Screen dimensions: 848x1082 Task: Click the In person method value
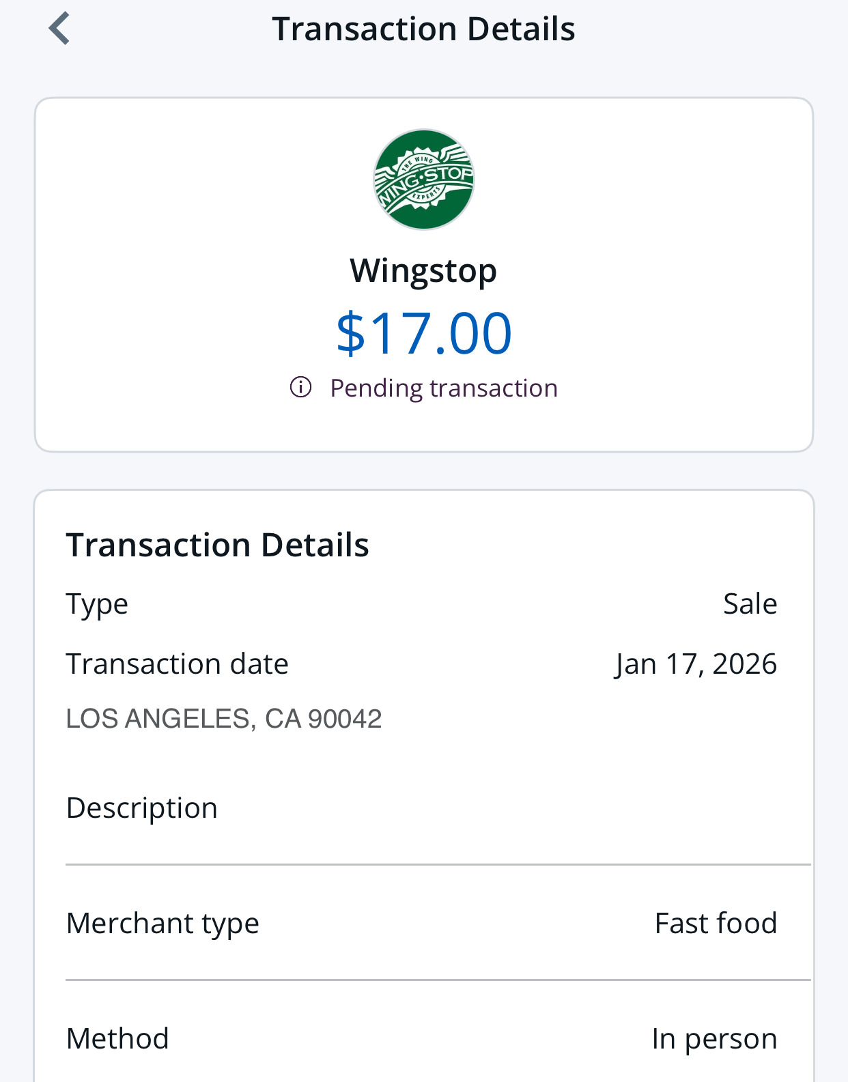pyautogui.click(x=714, y=1038)
